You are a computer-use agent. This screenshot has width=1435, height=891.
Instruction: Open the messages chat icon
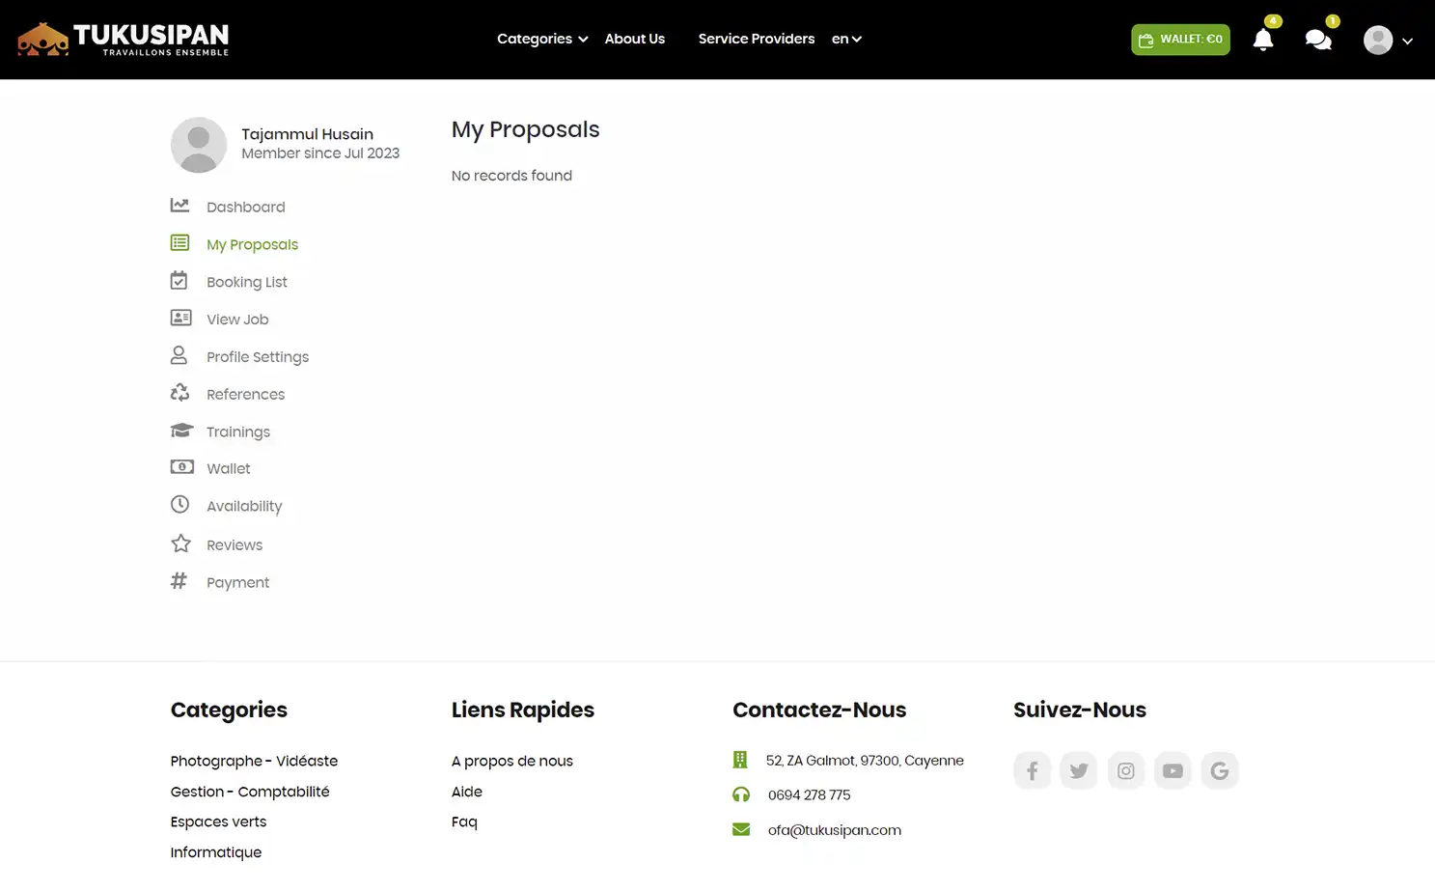click(1317, 40)
